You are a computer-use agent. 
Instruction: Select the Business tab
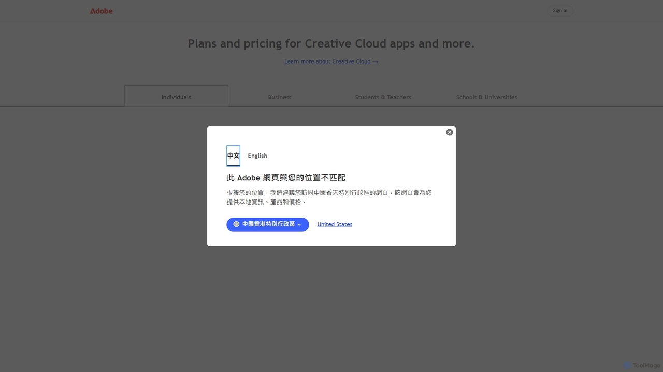point(280,97)
